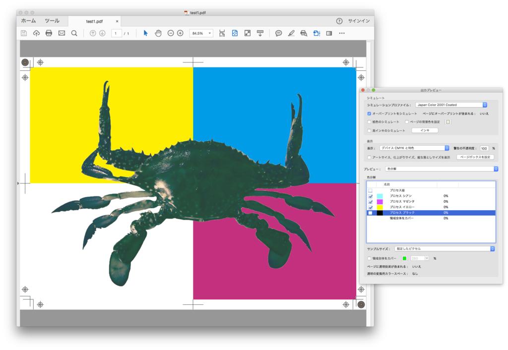Open more tools ellipsis menu

click(342, 33)
